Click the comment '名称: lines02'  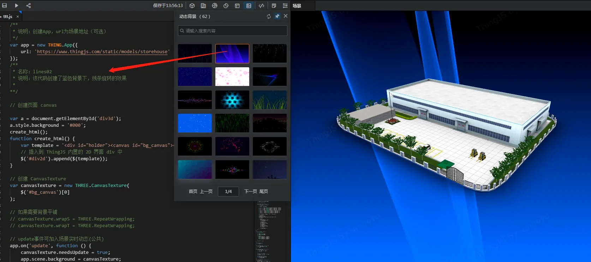pyautogui.click(x=35, y=72)
